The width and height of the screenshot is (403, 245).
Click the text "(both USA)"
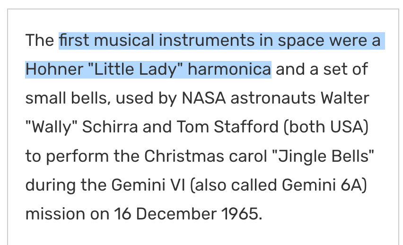point(328,127)
